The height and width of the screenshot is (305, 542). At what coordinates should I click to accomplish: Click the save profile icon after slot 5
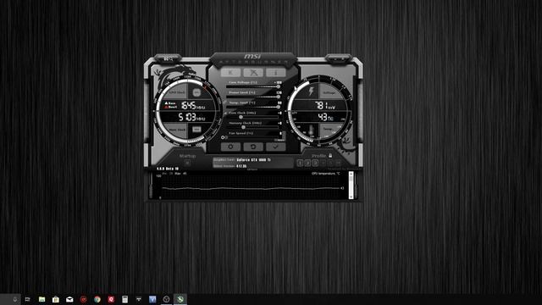[338, 163]
